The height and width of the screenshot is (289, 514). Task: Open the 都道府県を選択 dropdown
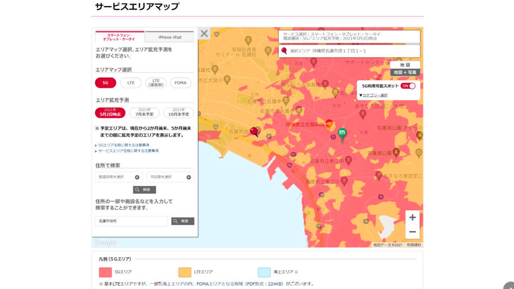click(119, 177)
